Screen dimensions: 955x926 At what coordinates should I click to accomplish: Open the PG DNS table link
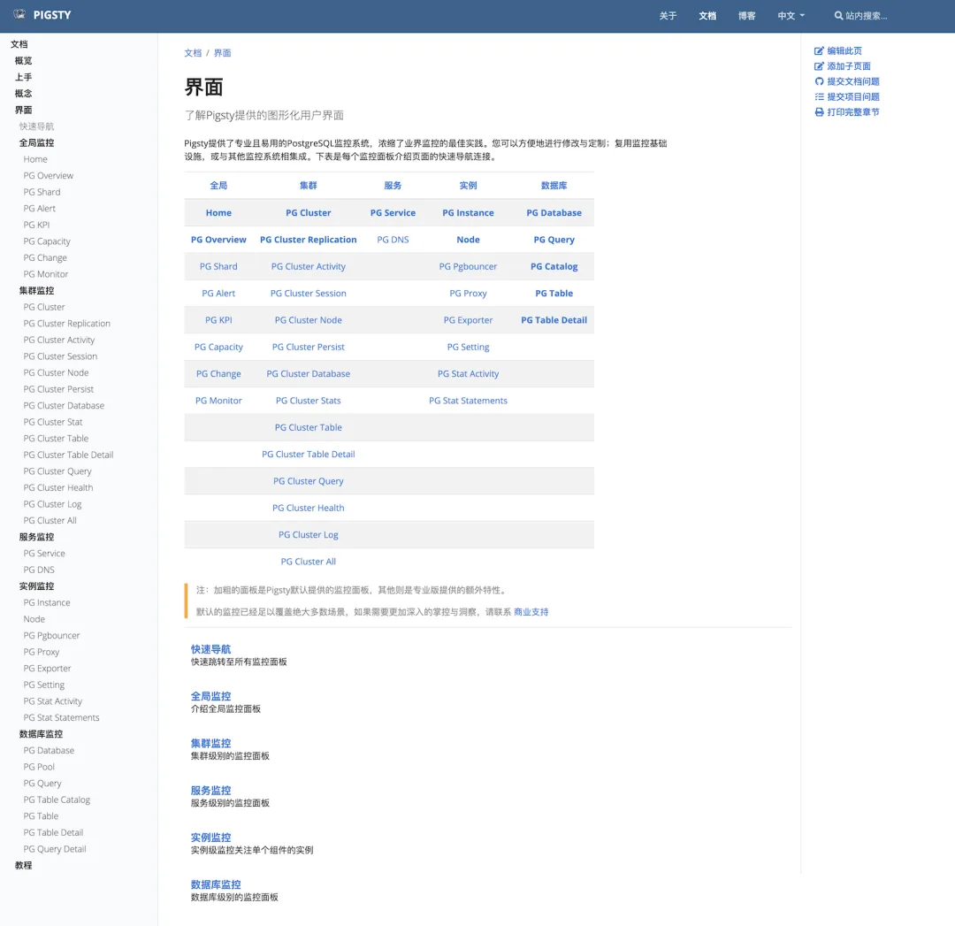coord(393,240)
